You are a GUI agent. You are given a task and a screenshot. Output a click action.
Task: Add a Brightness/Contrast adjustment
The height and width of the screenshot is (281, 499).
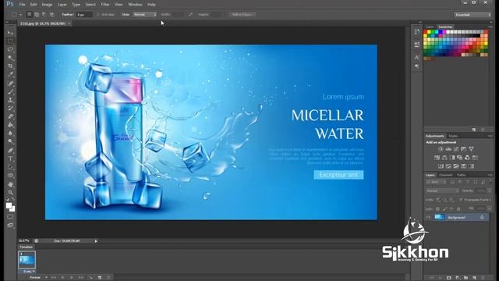(x=441, y=149)
